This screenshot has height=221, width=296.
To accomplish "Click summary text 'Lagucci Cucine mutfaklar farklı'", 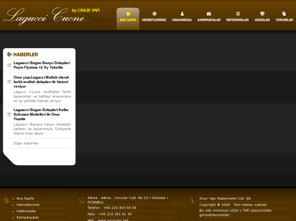I will (42, 96).
